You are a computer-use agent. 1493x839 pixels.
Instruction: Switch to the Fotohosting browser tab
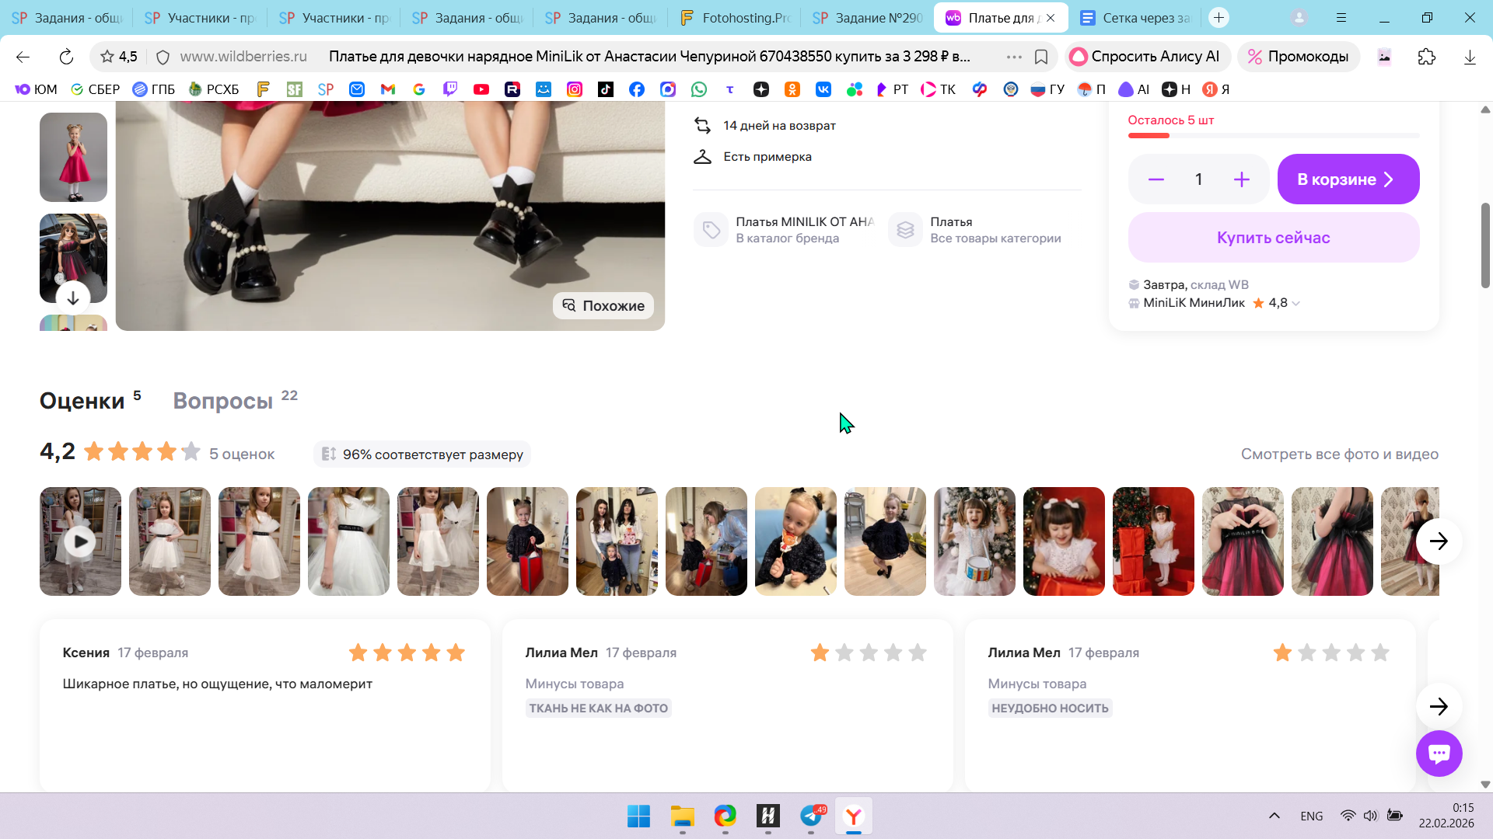734,18
